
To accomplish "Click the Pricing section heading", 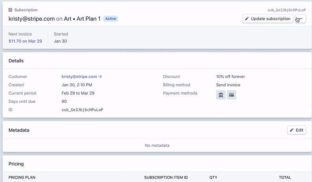I will pyautogui.click(x=16, y=164).
